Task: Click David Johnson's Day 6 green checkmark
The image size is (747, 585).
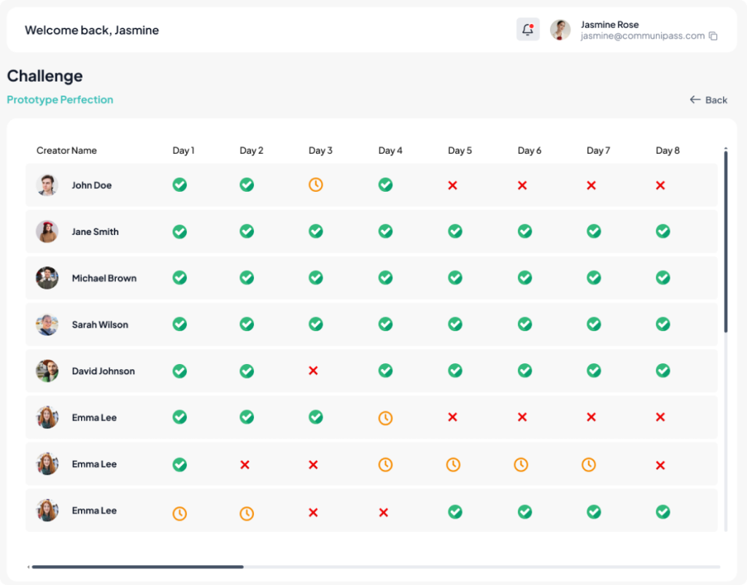Action: point(525,371)
